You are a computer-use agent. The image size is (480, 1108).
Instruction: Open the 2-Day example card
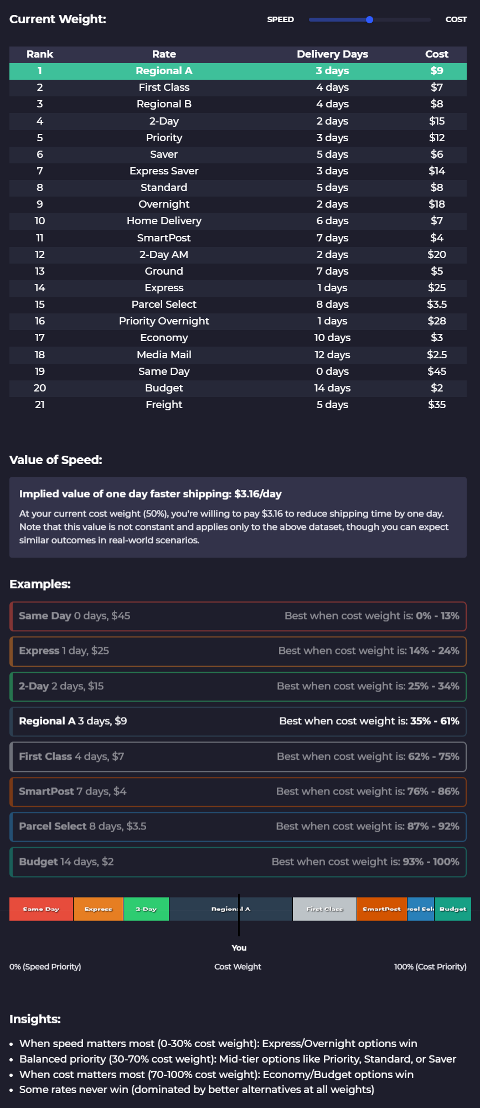point(238,686)
